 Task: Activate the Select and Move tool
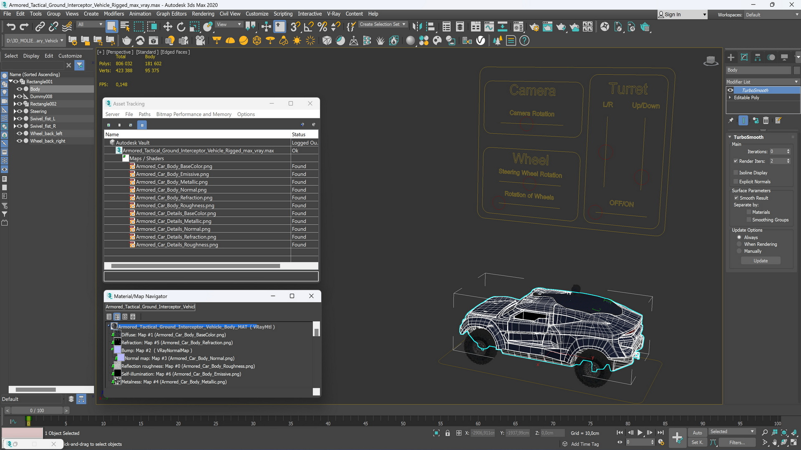pyautogui.click(x=168, y=27)
